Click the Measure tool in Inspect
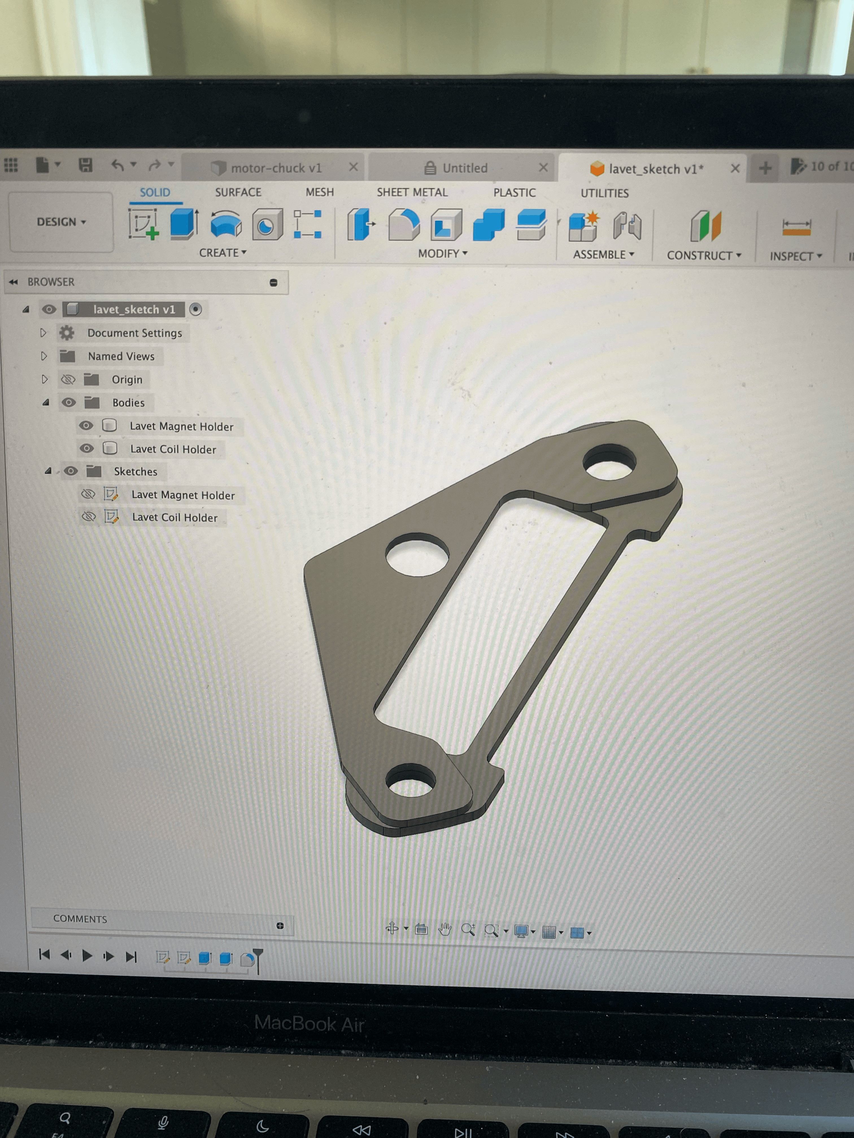This screenshot has height=1138, width=854. 796,226
